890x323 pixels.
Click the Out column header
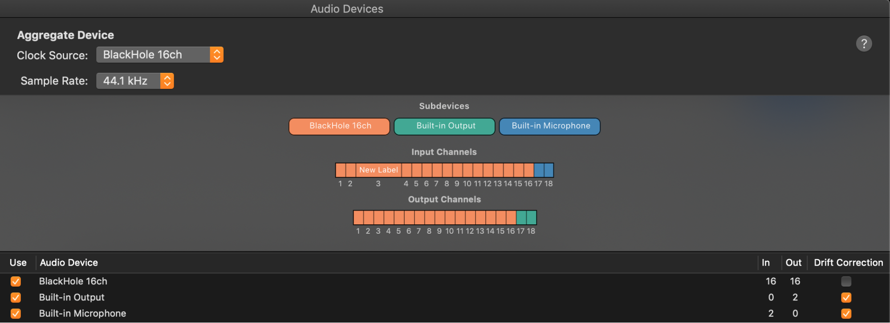(x=793, y=263)
